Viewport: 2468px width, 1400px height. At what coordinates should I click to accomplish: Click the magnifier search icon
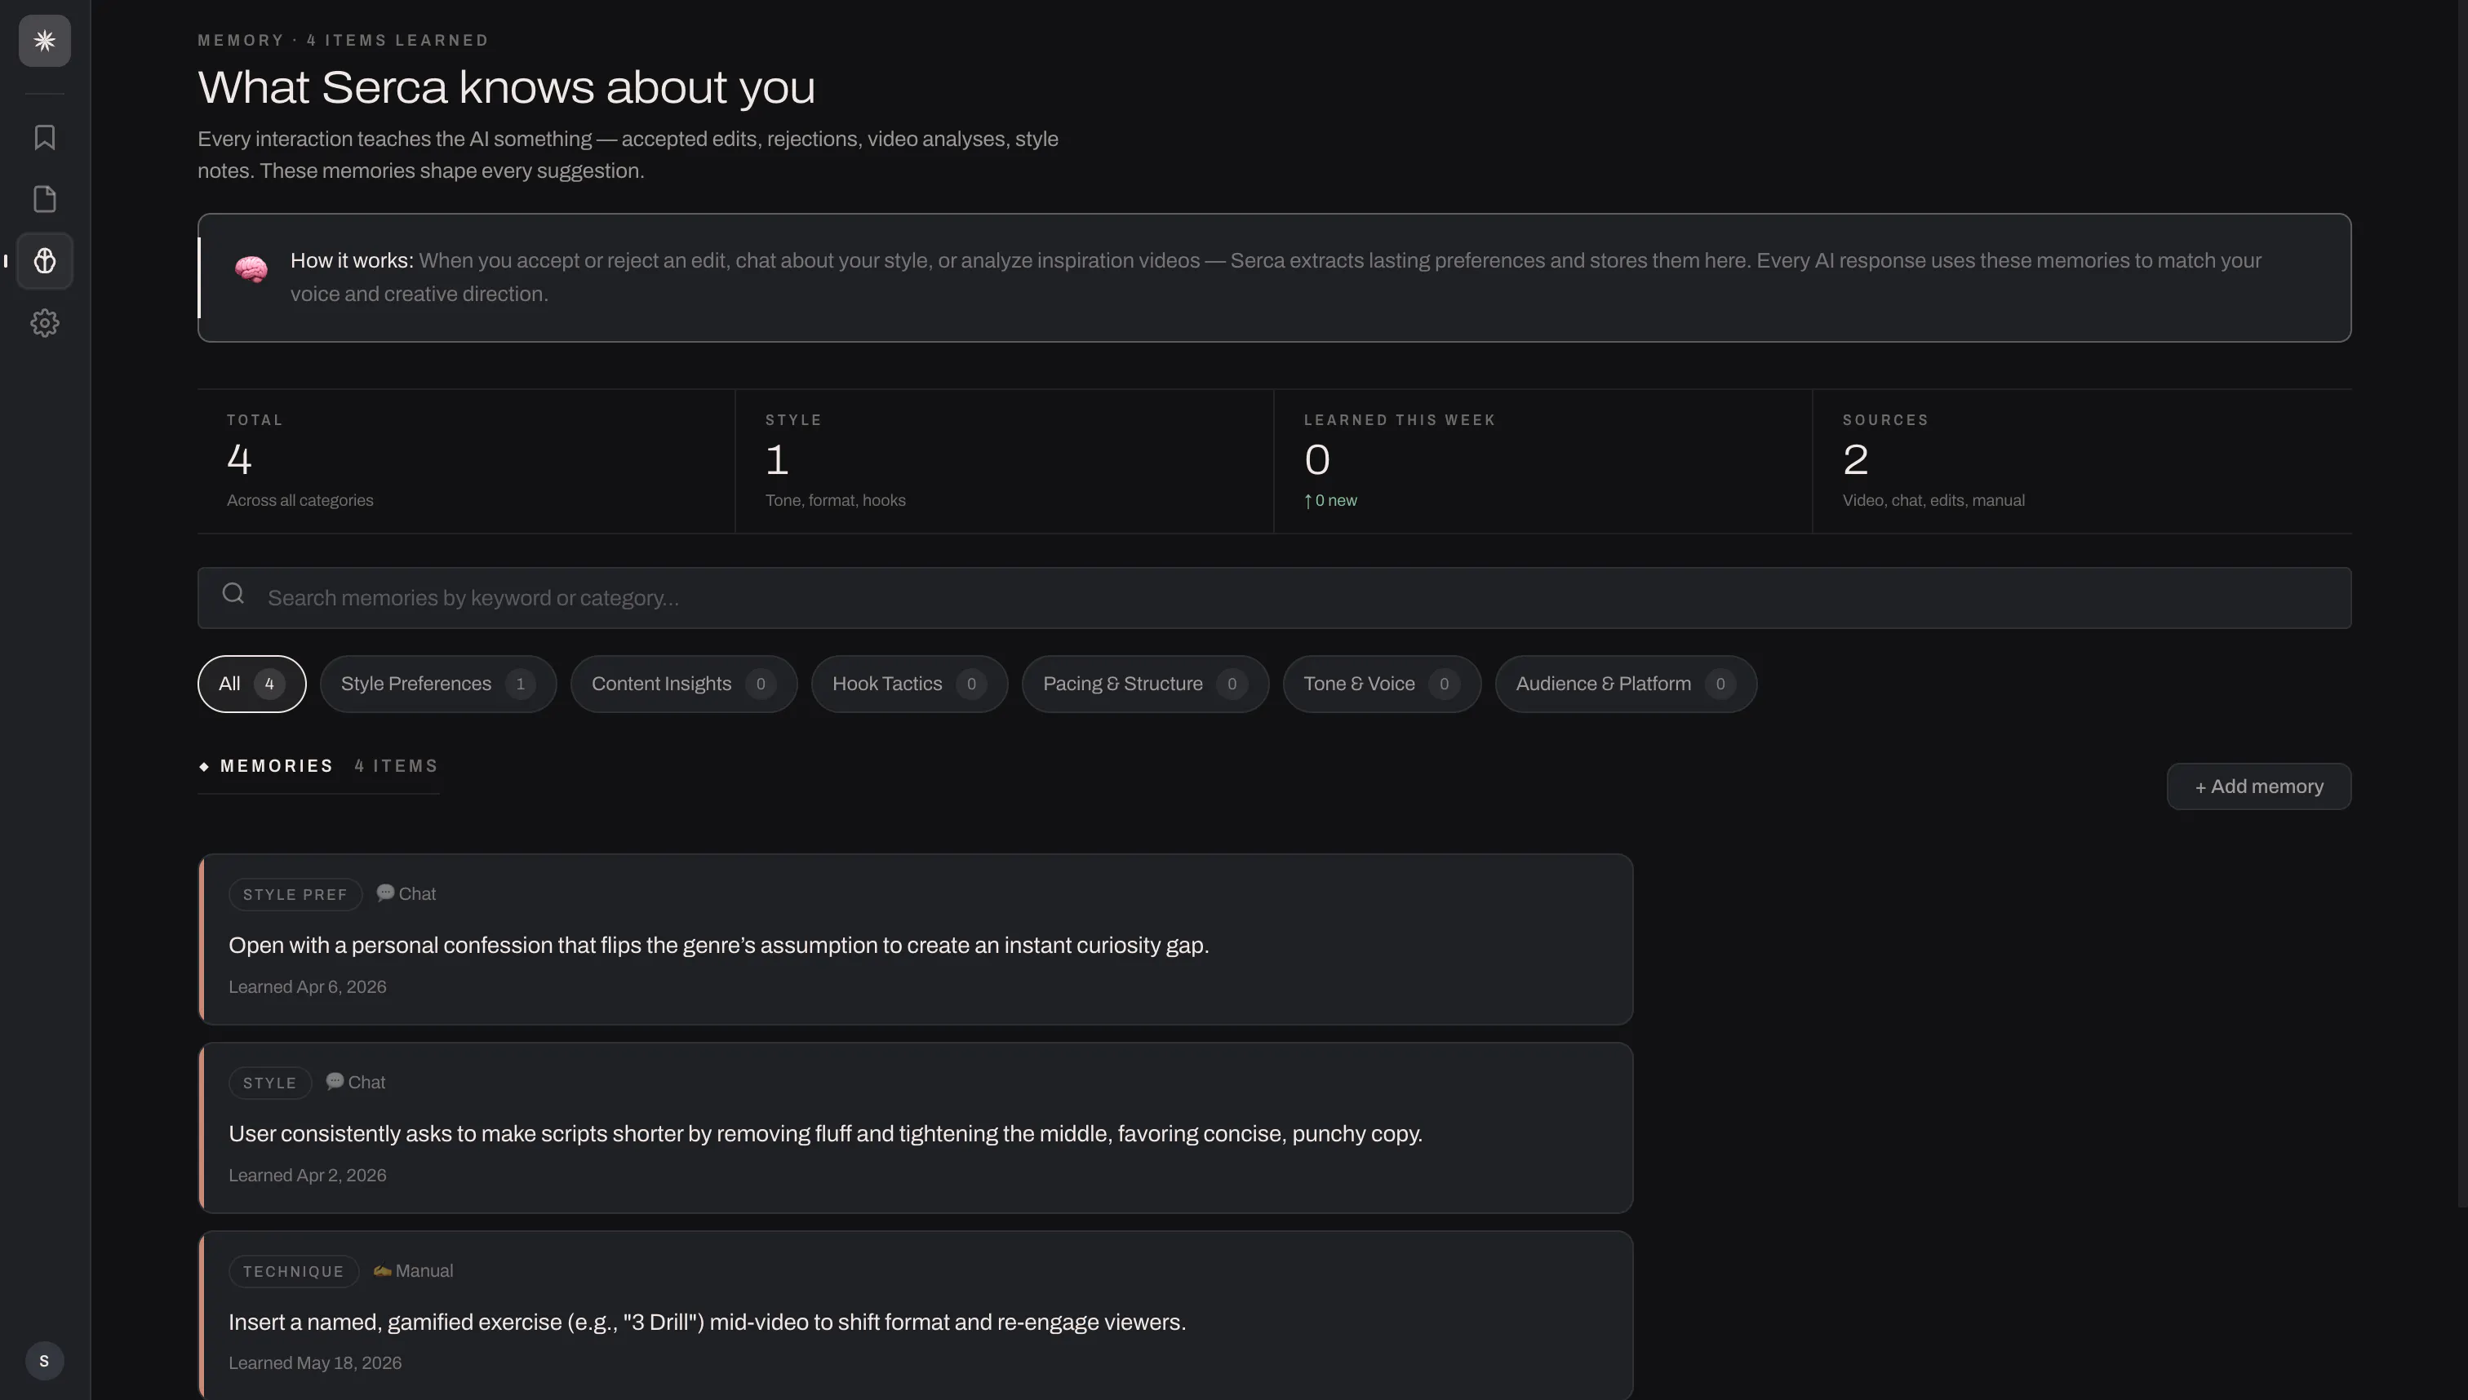click(x=233, y=593)
